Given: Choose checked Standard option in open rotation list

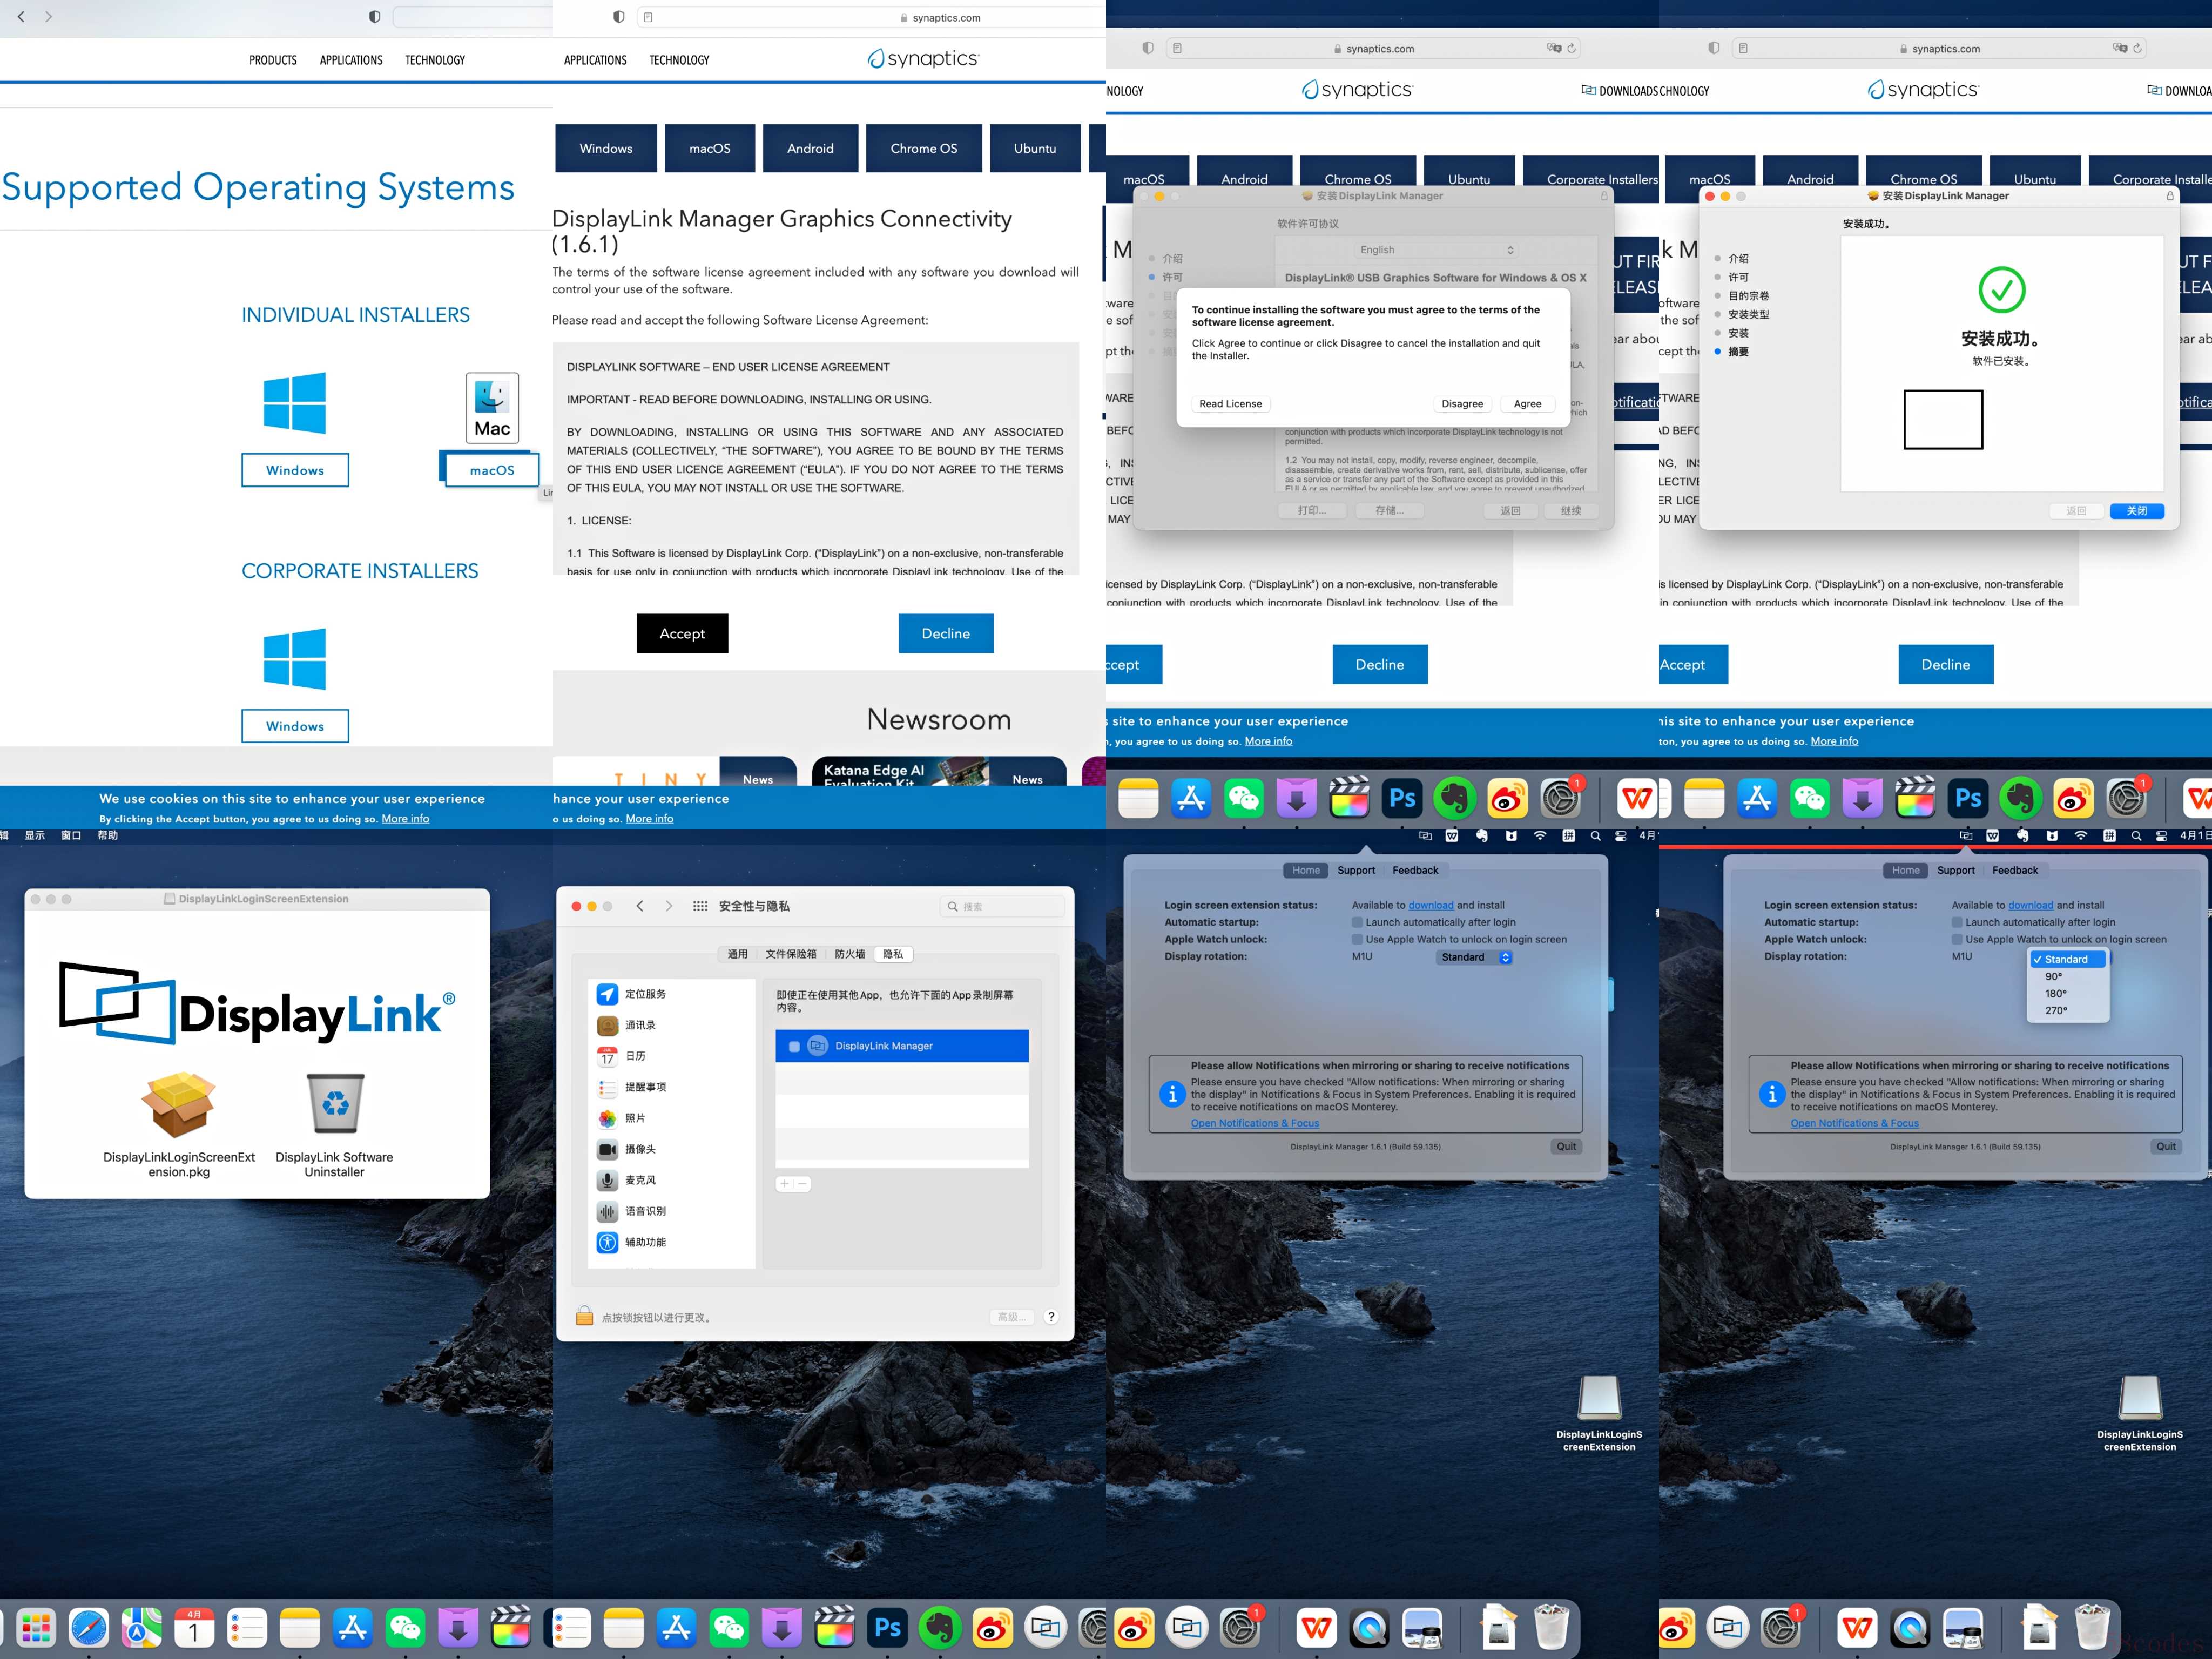Looking at the screenshot, I should [2067, 959].
